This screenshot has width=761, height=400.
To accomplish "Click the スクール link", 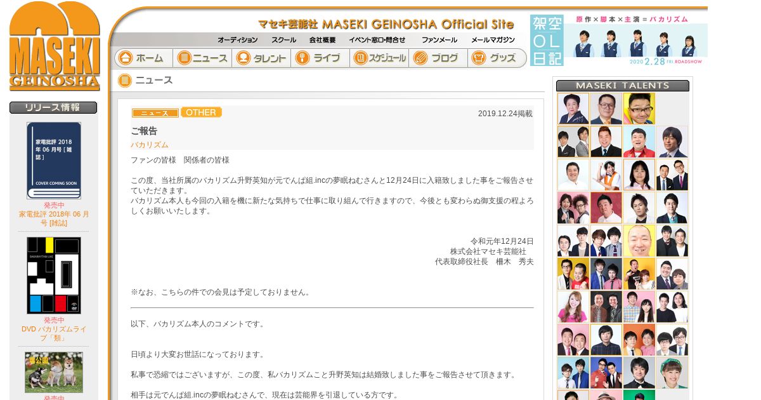I will (x=283, y=40).
